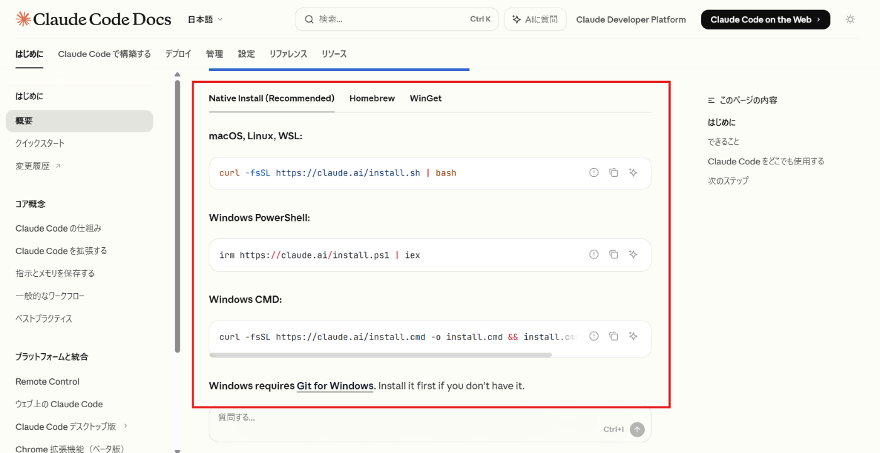Click the Claude Code on the Web button

click(766, 19)
